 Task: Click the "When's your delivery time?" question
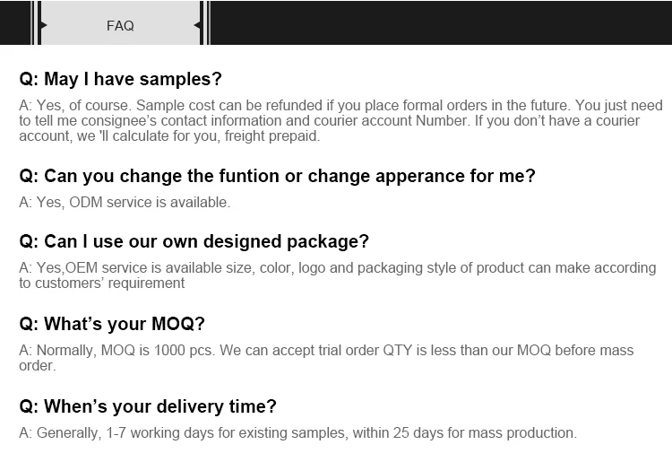click(148, 406)
